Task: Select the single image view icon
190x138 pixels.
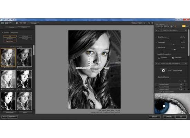Action: (x=17, y=23)
